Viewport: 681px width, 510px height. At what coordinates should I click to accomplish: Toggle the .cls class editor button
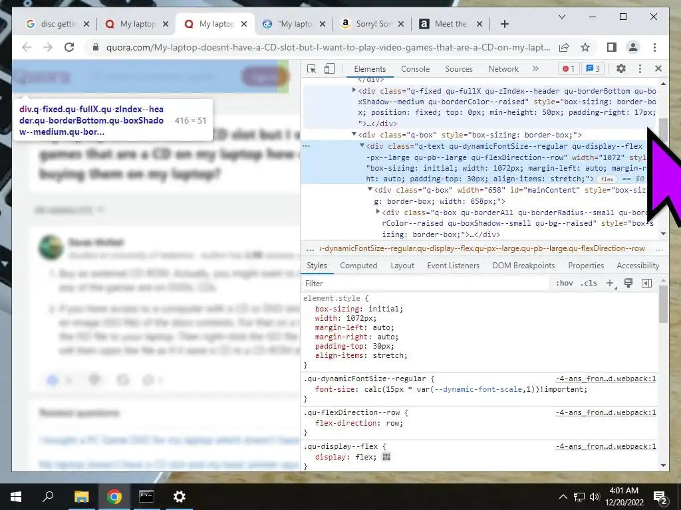[589, 283]
